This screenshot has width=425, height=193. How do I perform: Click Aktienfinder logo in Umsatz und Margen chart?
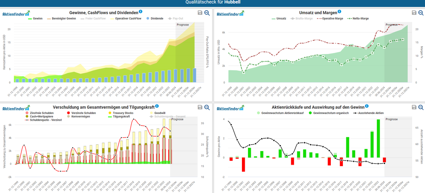pyautogui.click(x=230, y=14)
